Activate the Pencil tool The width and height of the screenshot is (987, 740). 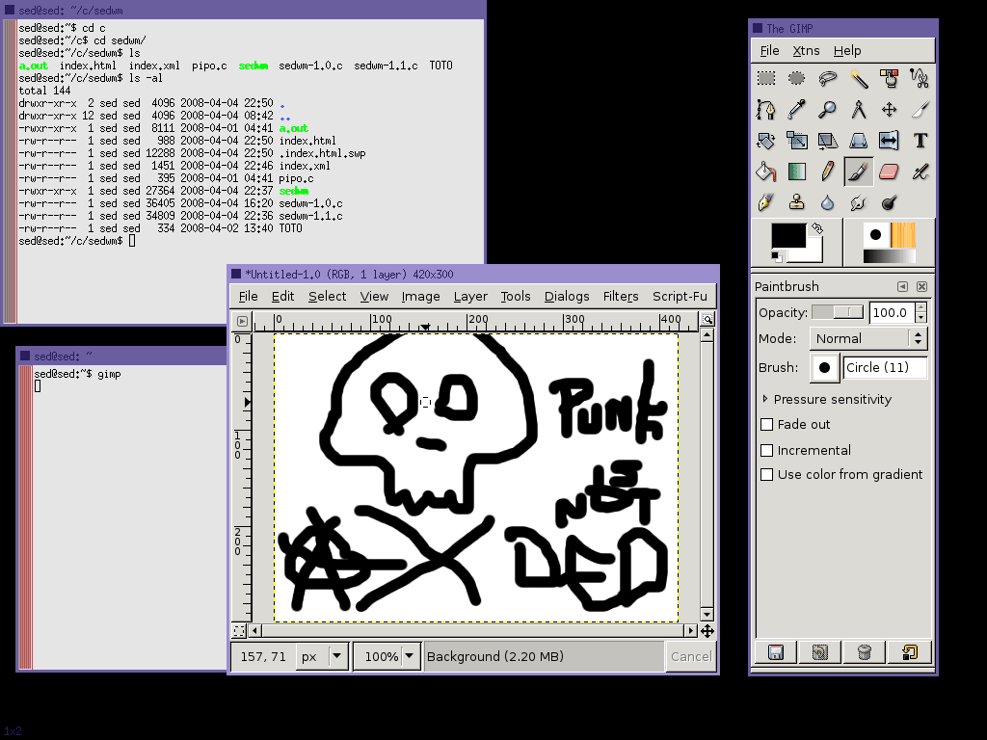pos(827,172)
